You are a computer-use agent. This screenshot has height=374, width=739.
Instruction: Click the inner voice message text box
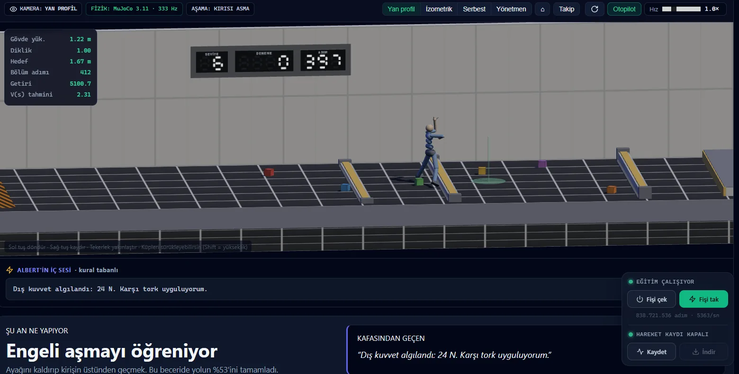click(313, 289)
